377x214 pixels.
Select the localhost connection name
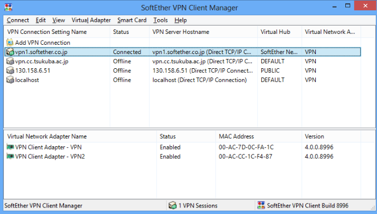(x=27, y=80)
